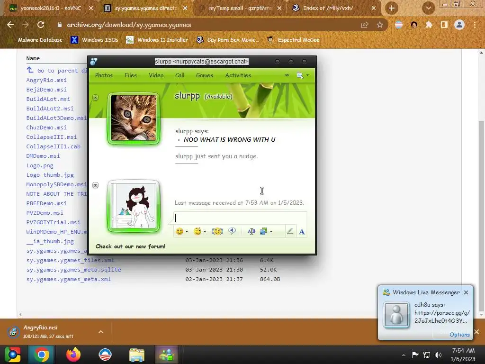
Task: Bookmark this page with the star icon
Action: tap(380, 25)
